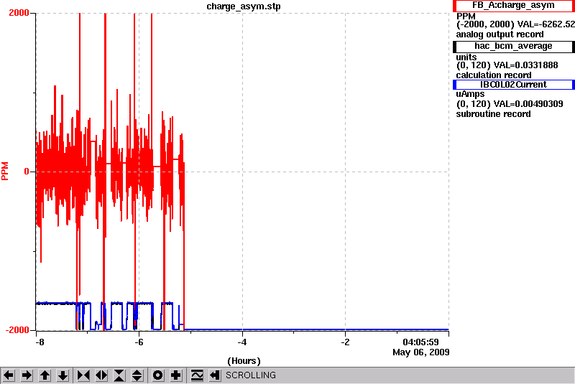Click the -2000 y-axis bottom tick label
Screen dimensions: 575x384
(x=17, y=330)
